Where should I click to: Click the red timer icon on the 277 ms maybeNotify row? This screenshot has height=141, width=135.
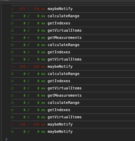click(12, 9)
